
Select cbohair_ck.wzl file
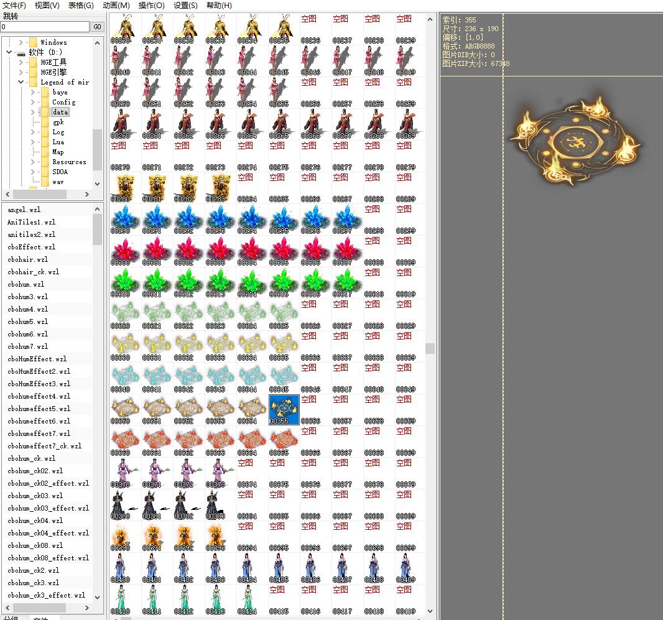(34, 272)
